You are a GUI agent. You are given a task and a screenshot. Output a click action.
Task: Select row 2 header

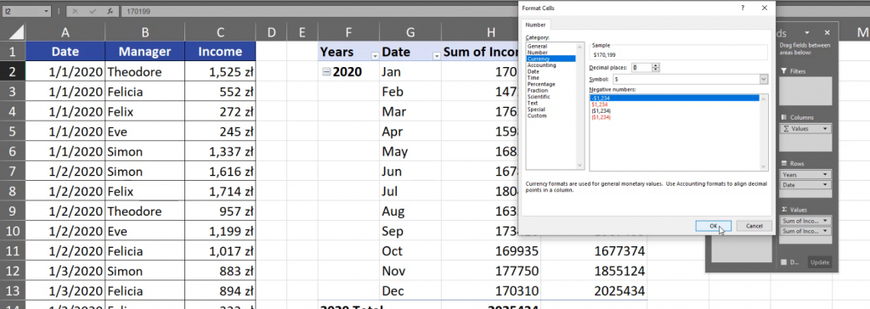13,71
